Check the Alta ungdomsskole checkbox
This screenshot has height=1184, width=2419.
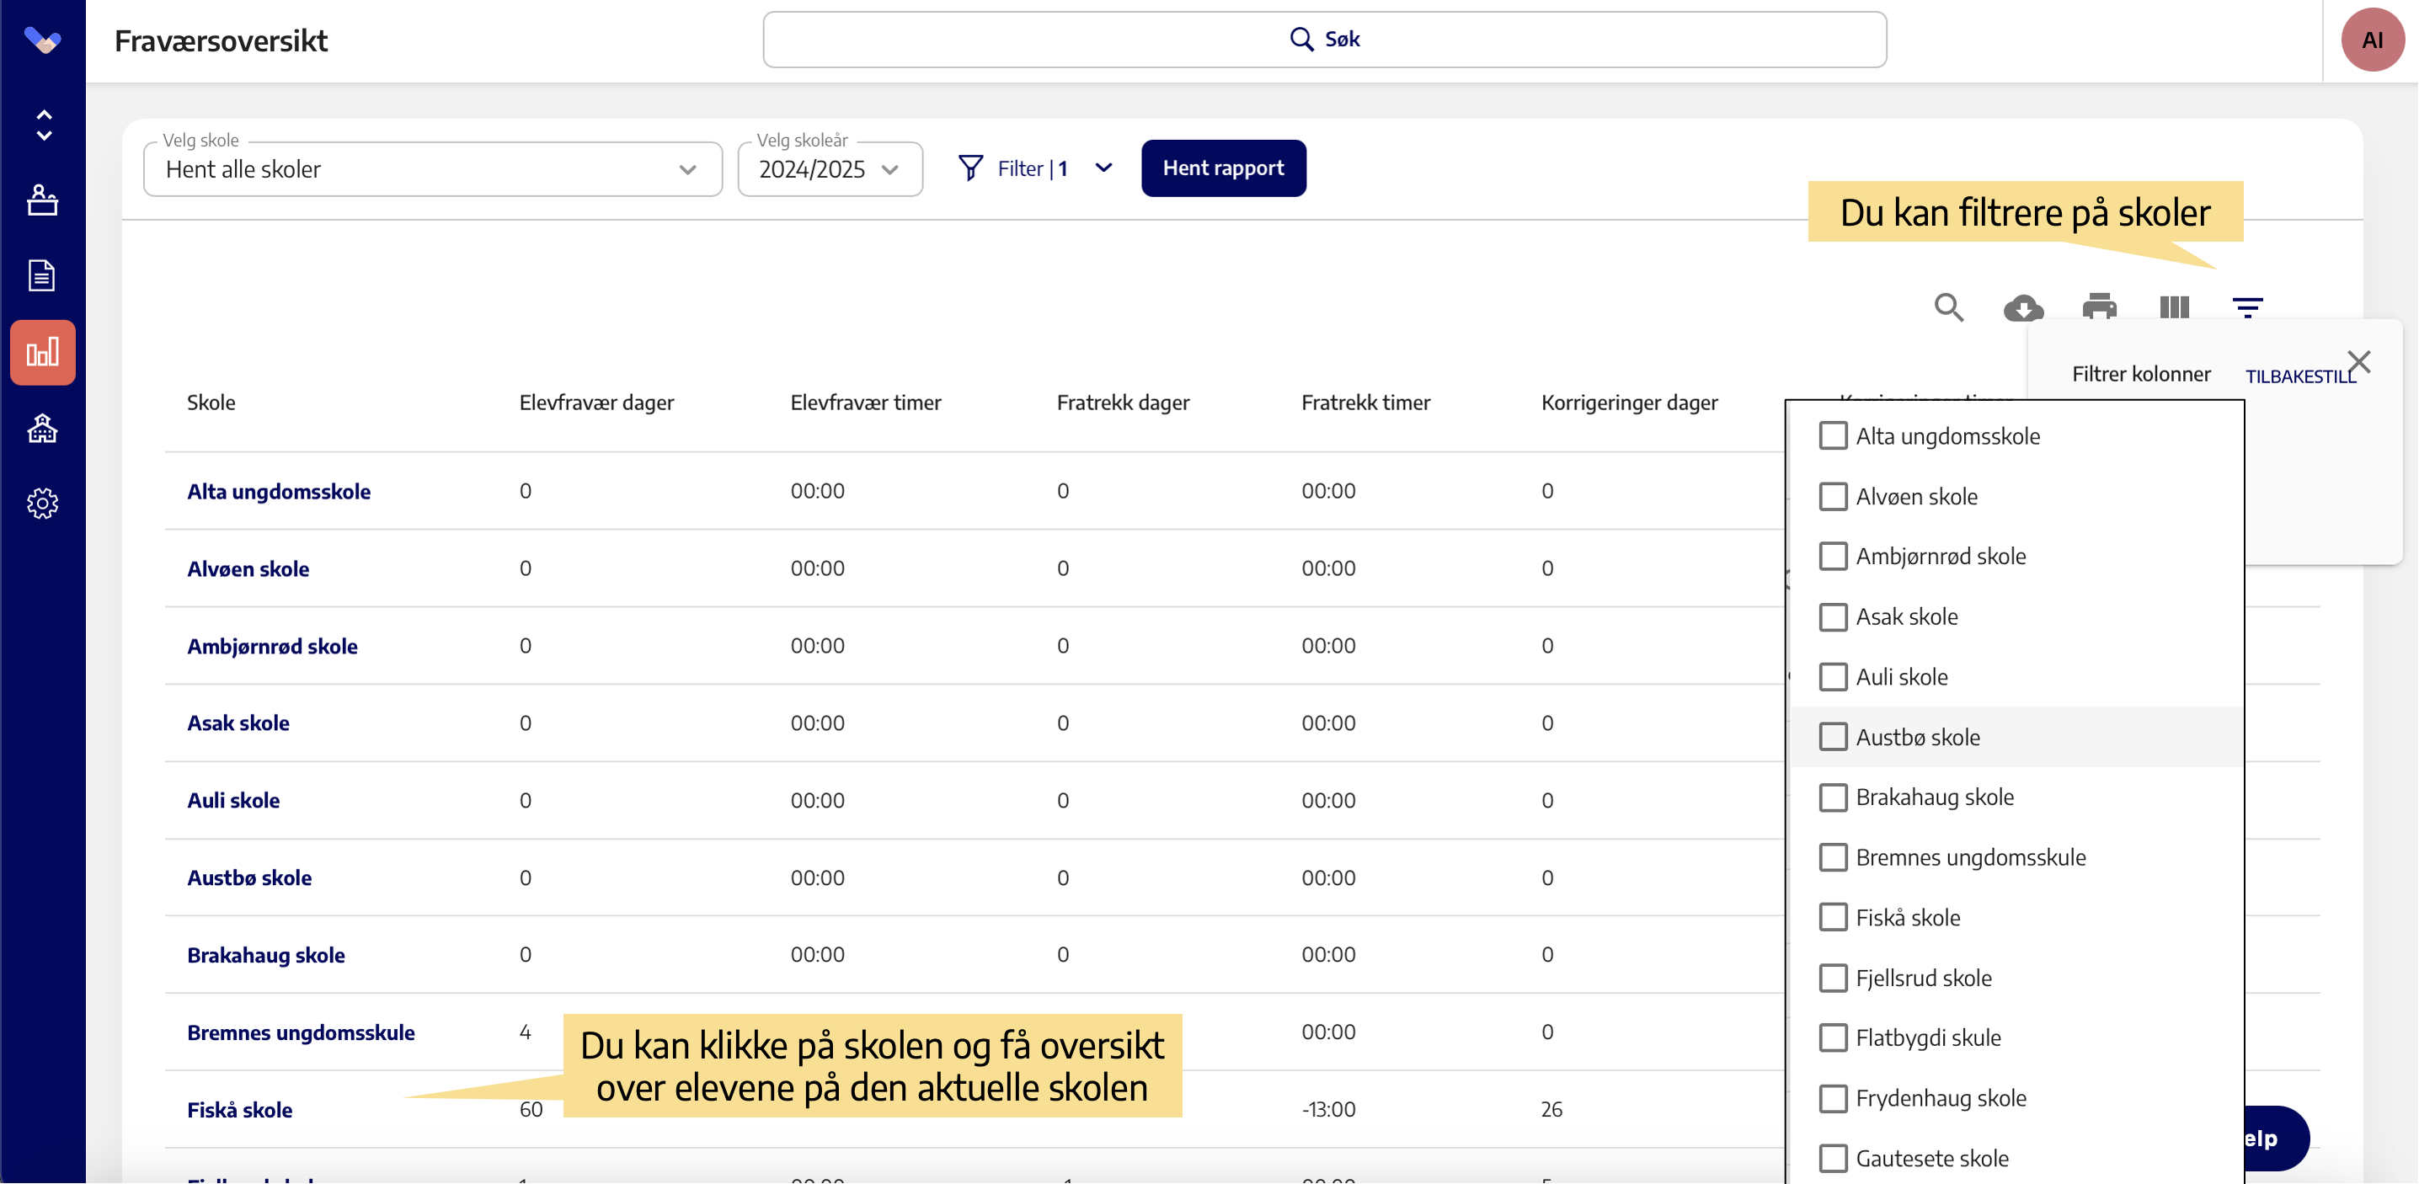[x=1832, y=435]
